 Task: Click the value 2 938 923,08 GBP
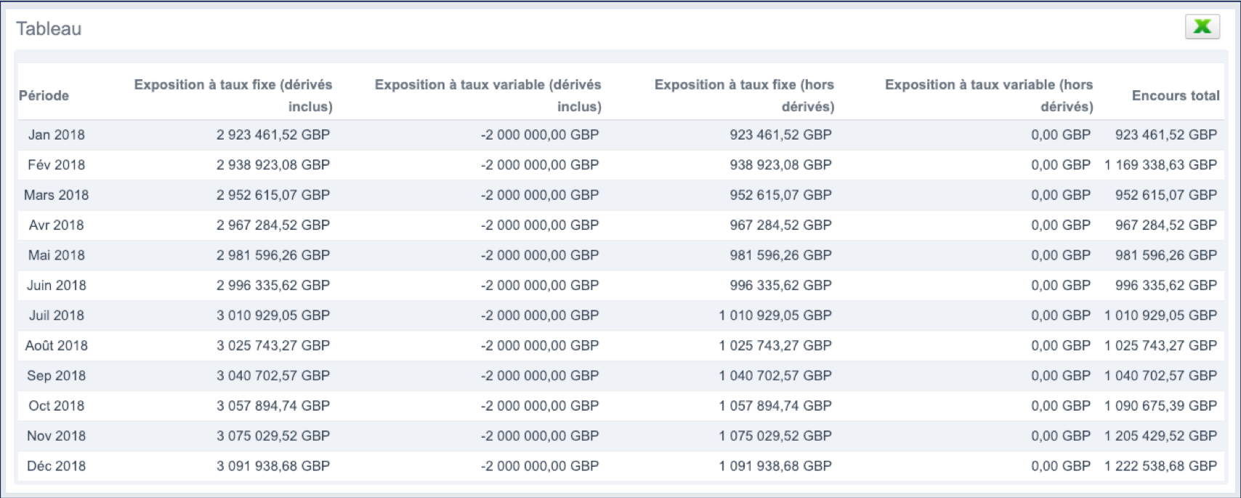[x=273, y=165]
